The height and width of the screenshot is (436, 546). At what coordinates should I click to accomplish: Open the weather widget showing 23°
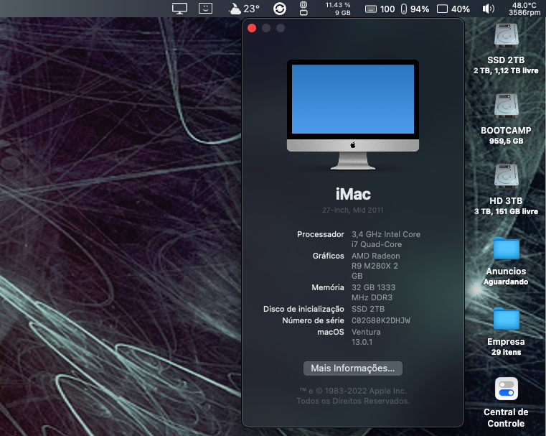pos(244,9)
